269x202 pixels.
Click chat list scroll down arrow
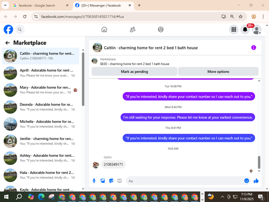(x=83, y=189)
